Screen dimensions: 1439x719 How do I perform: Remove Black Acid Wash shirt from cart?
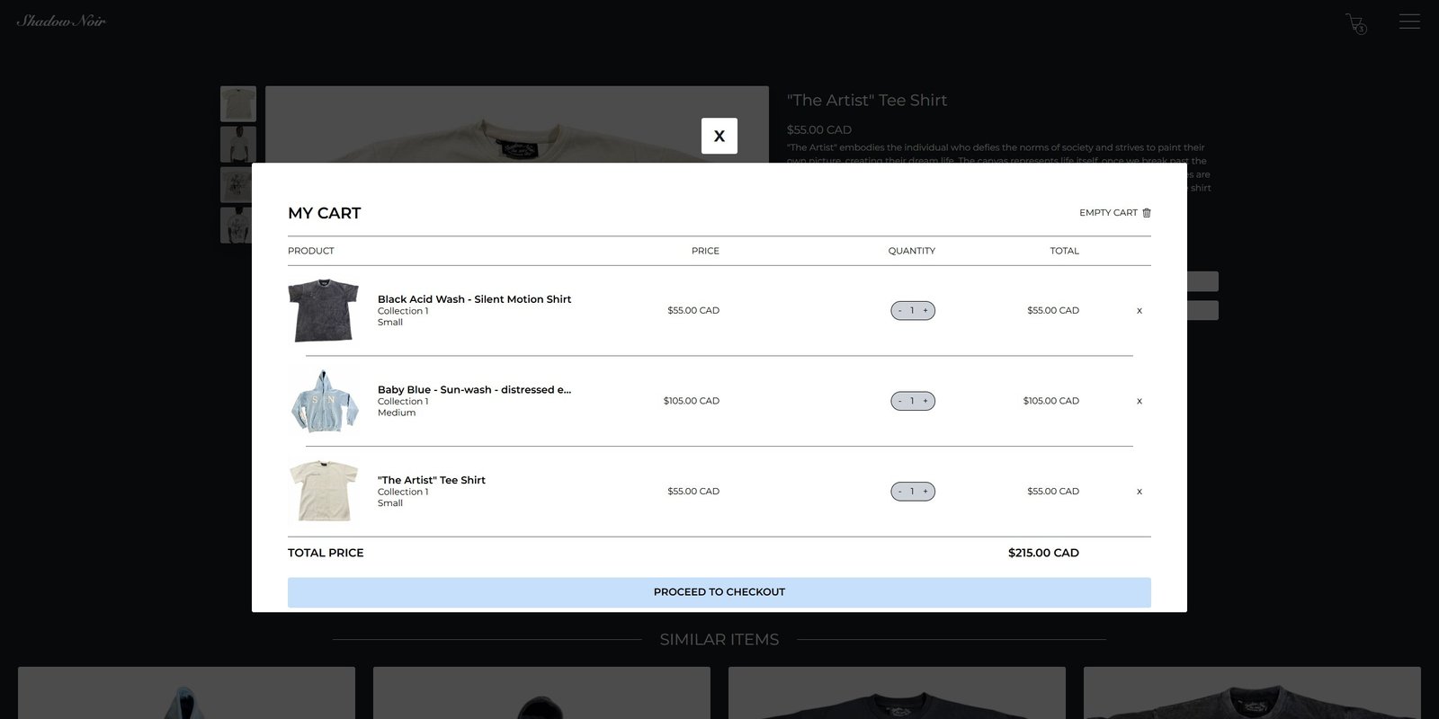point(1140,311)
